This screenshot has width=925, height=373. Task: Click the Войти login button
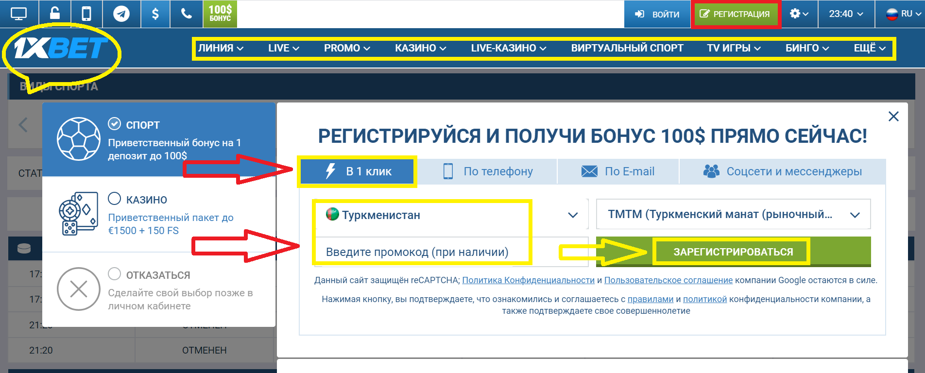(x=657, y=14)
